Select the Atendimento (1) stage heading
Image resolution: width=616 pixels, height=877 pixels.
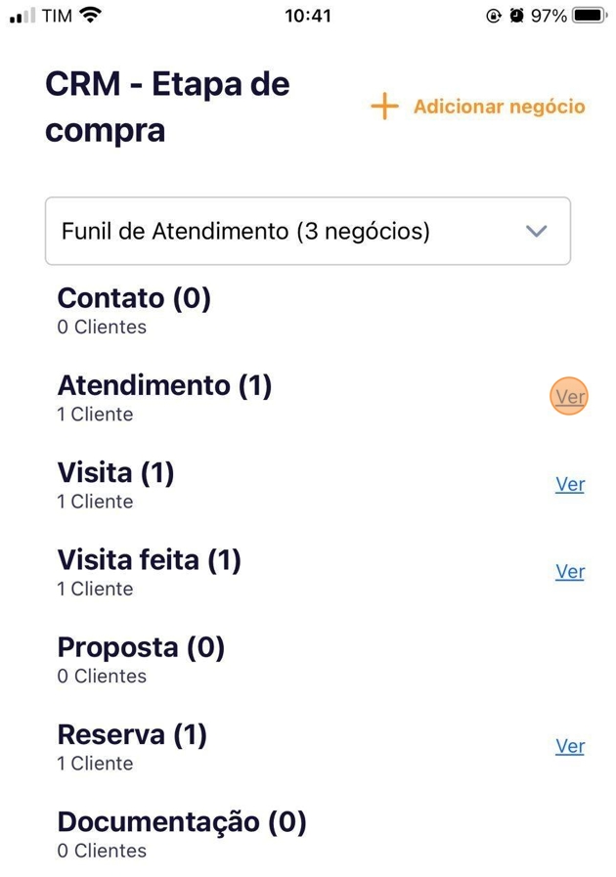[x=164, y=385]
